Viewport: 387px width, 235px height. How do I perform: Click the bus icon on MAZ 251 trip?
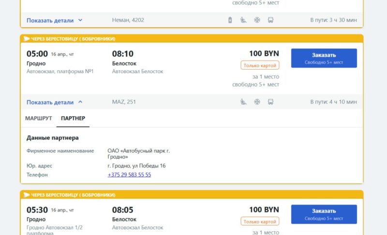(x=270, y=102)
